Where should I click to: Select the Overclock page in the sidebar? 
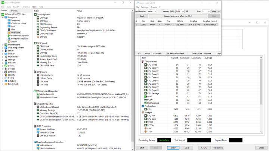(x=16, y=32)
